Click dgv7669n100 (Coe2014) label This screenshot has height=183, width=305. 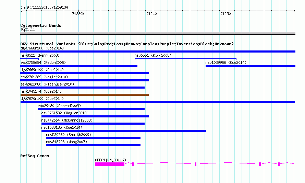pos(42,70)
